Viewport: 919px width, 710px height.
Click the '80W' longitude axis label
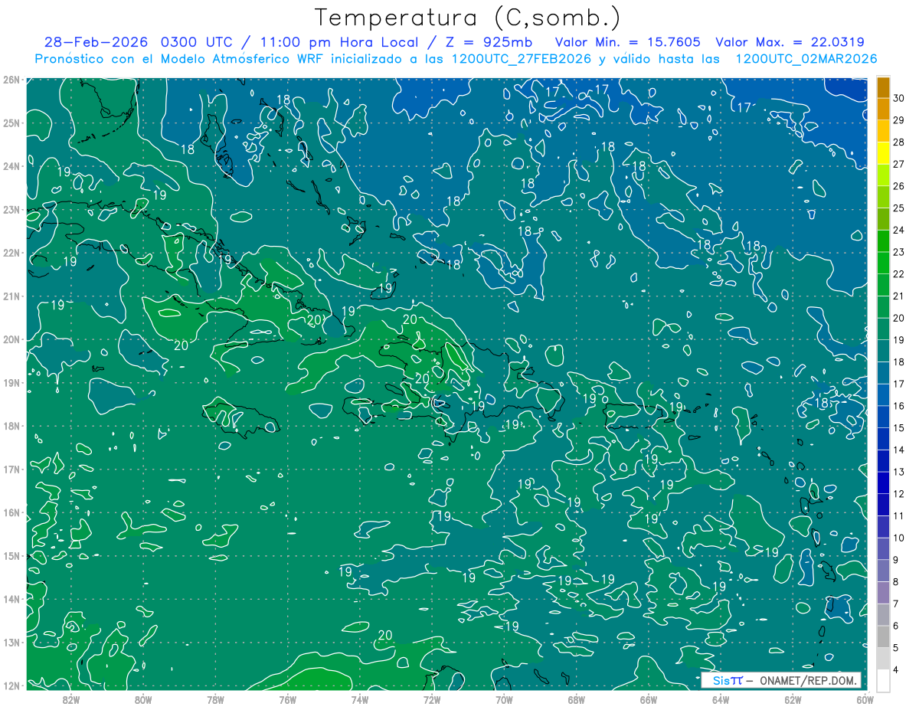coord(143,699)
